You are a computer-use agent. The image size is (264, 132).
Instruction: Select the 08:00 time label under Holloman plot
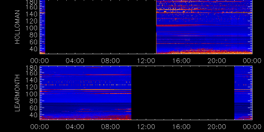[x=111, y=61]
